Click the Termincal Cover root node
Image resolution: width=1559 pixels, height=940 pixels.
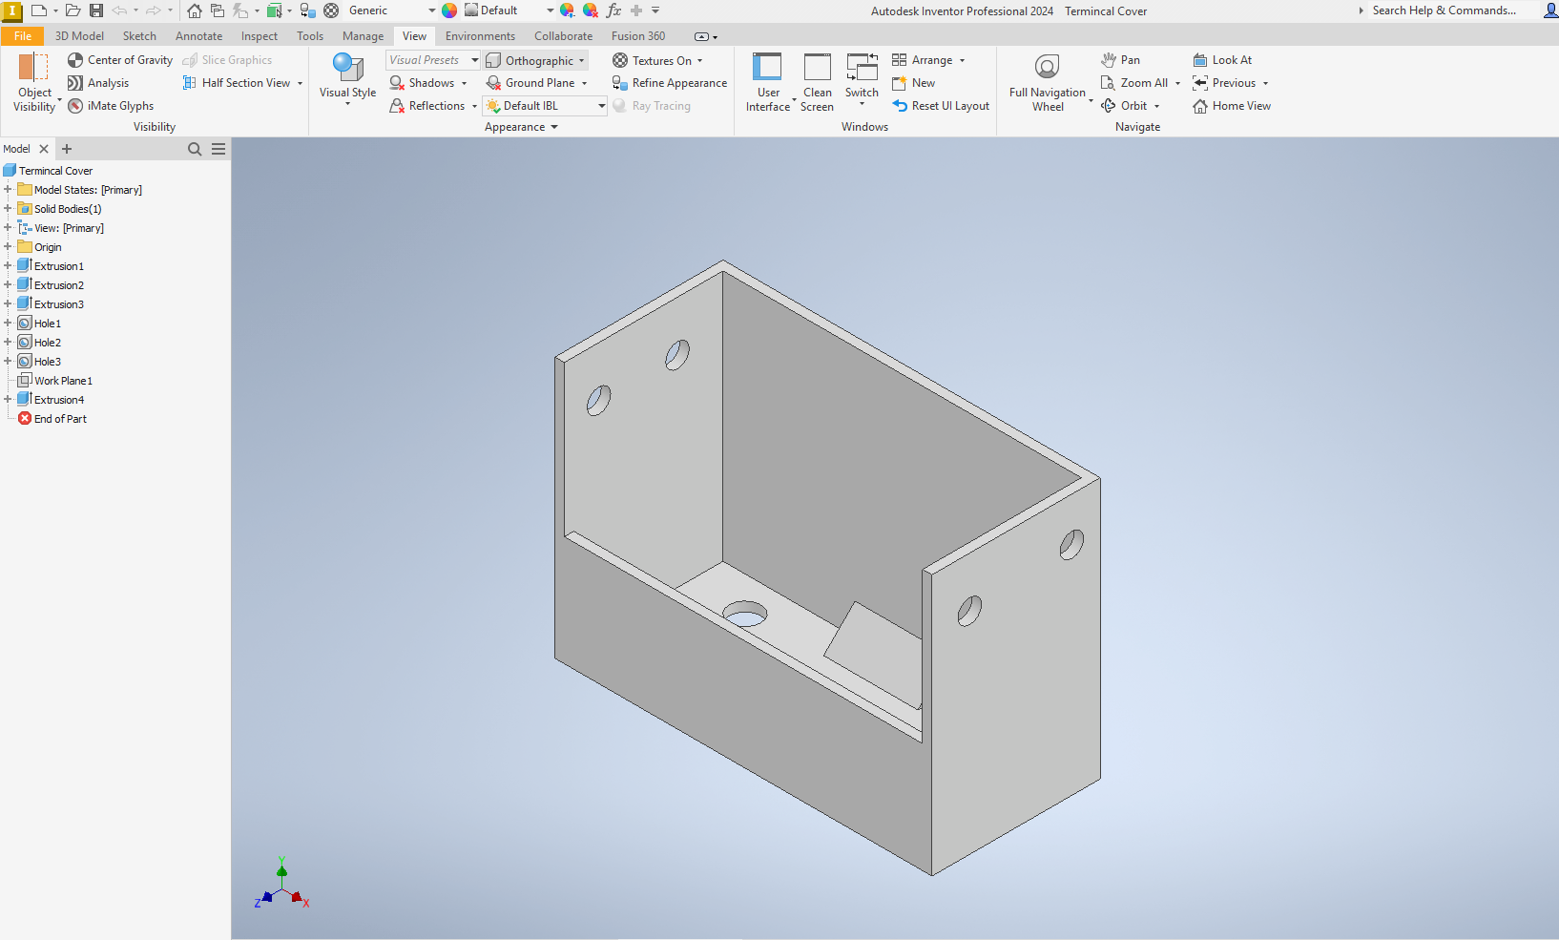pos(55,171)
